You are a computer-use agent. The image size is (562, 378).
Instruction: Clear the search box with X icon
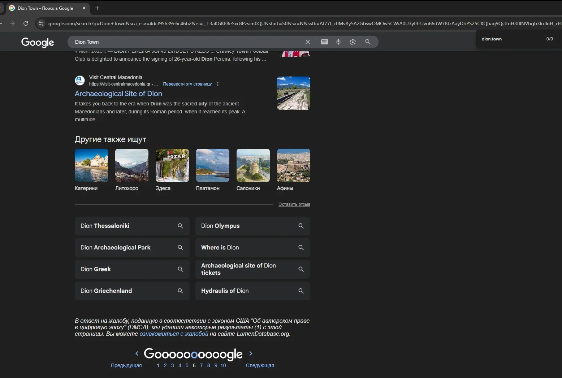coord(308,42)
